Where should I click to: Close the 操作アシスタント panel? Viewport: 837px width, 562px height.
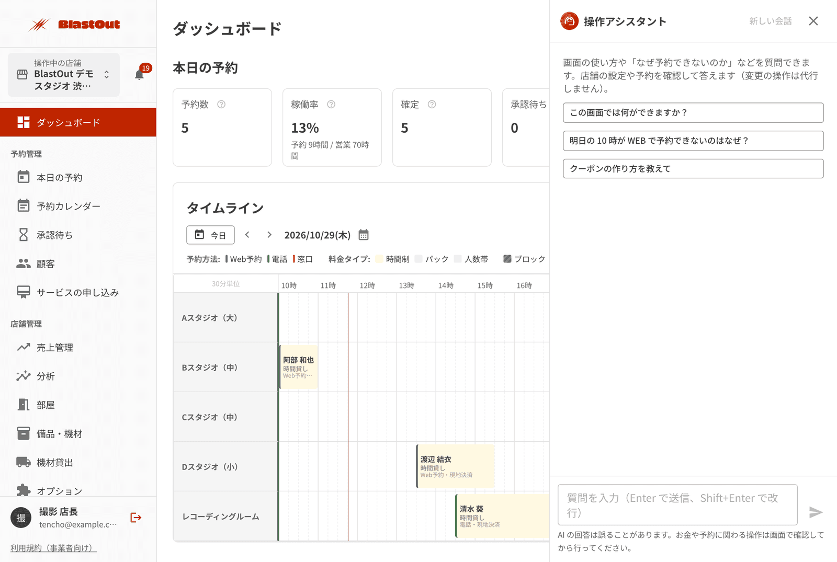(813, 21)
